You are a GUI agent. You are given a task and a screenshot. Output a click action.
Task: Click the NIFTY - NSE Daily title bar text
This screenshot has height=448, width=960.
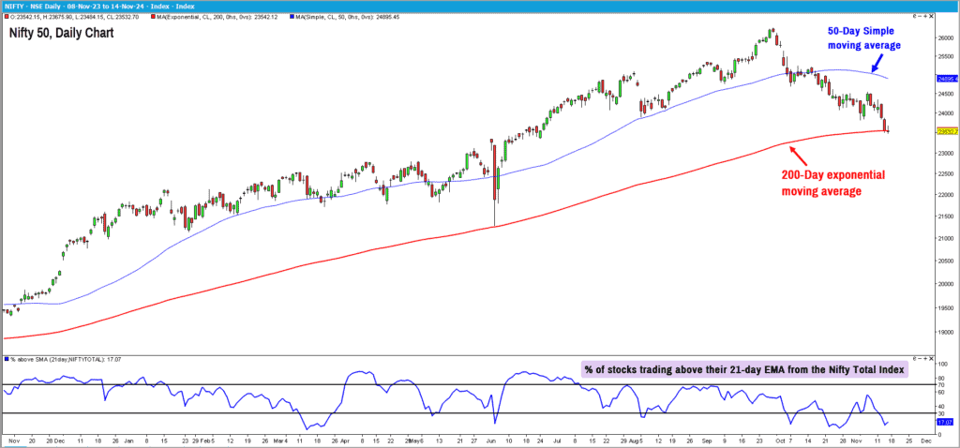click(99, 6)
